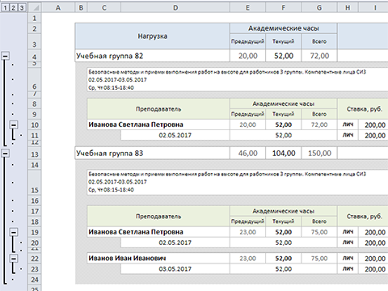The height and width of the screenshot is (291, 388).
Task: Click Преподаватель header in row 8
Action: (158, 109)
